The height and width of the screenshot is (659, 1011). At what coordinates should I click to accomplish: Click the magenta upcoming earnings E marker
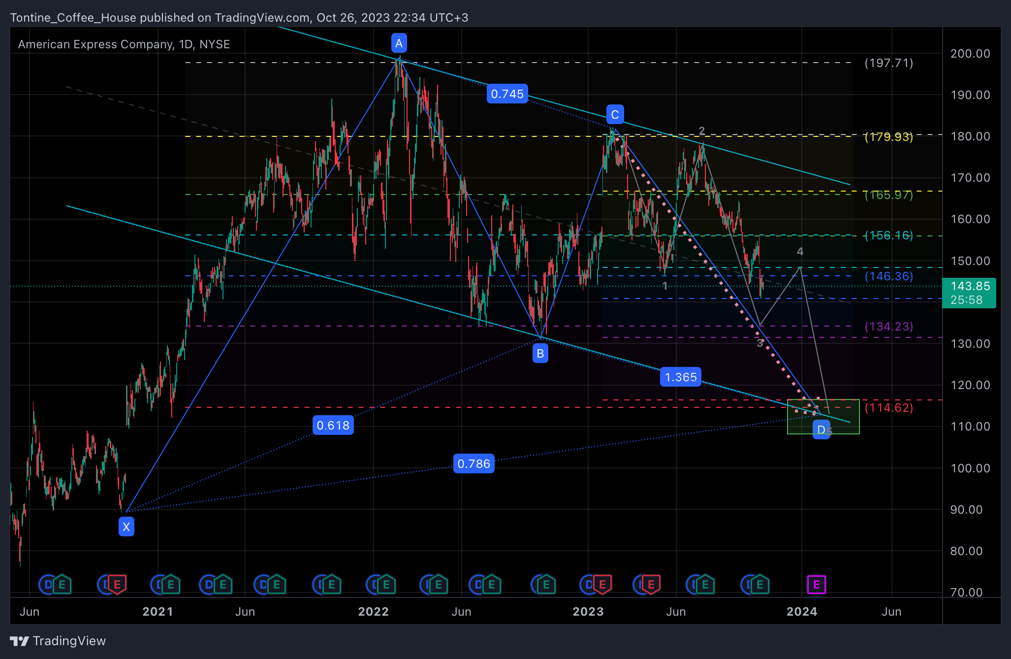coord(816,585)
